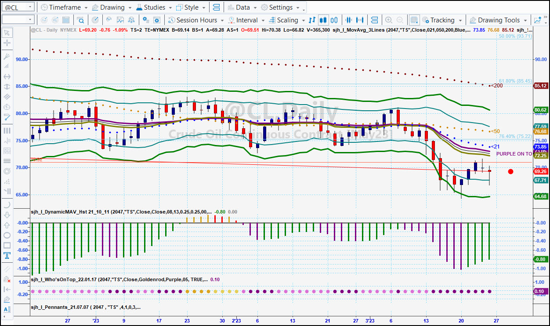Choose the parallel lines drawing tool
The width and height of the screenshot is (550, 326).
(7, 97)
